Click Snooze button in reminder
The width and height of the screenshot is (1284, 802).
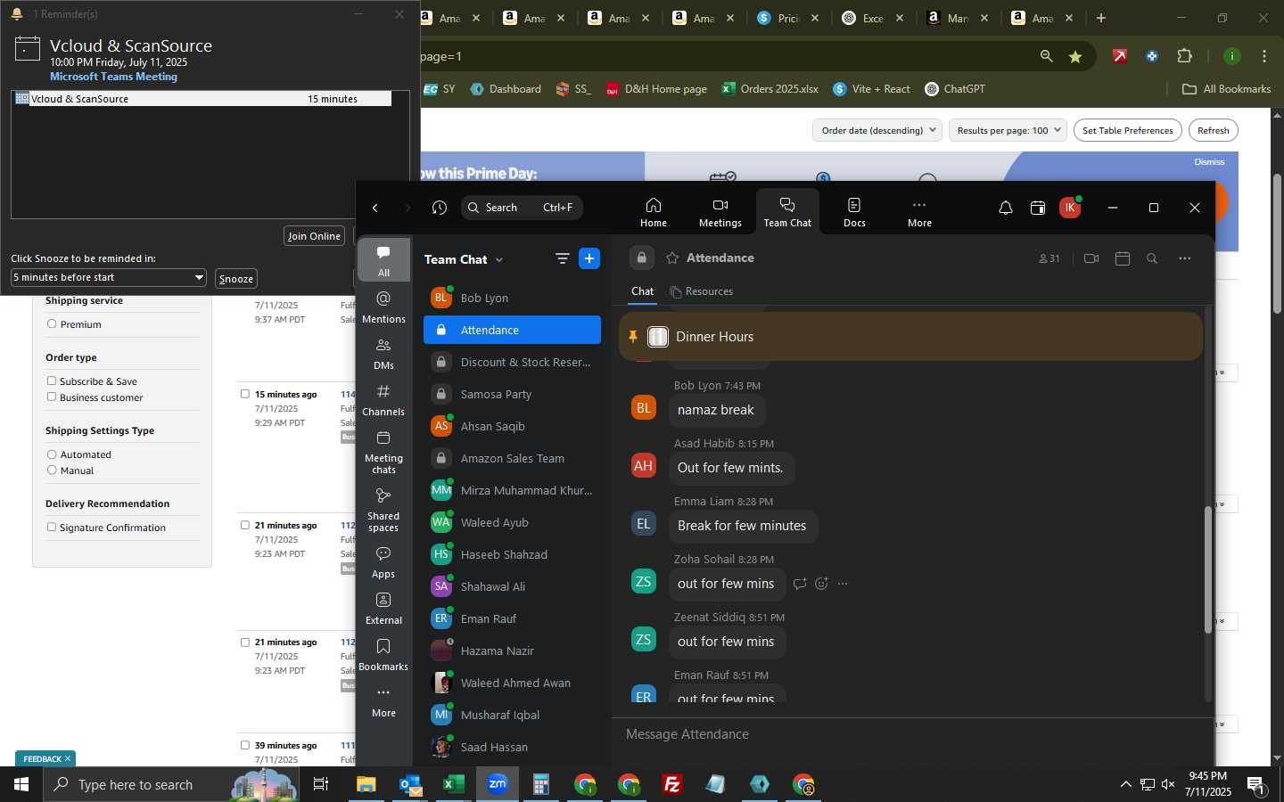pos(236,279)
